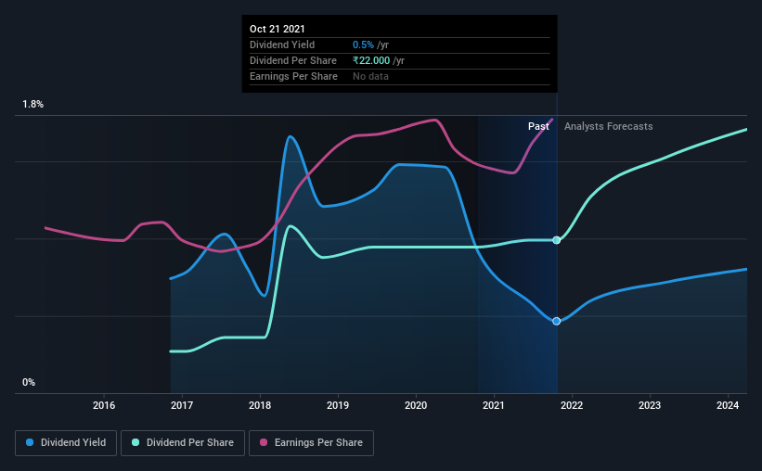
Task: Click the tooltip Dividend Yield row label
Action: (x=282, y=45)
